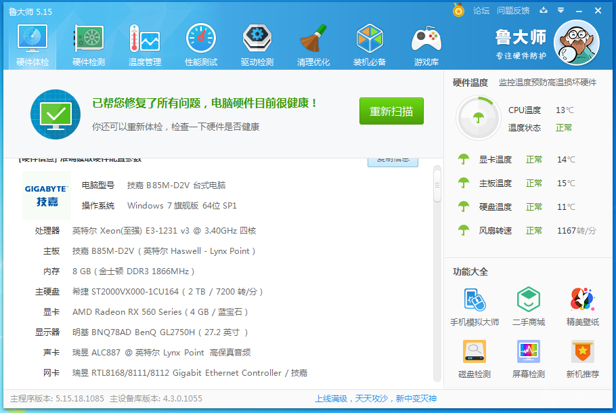Click the GIGABYTE 技嘉 brand logo
Image resolution: width=616 pixels, height=413 pixels.
pyautogui.click(x=47, y=195)
